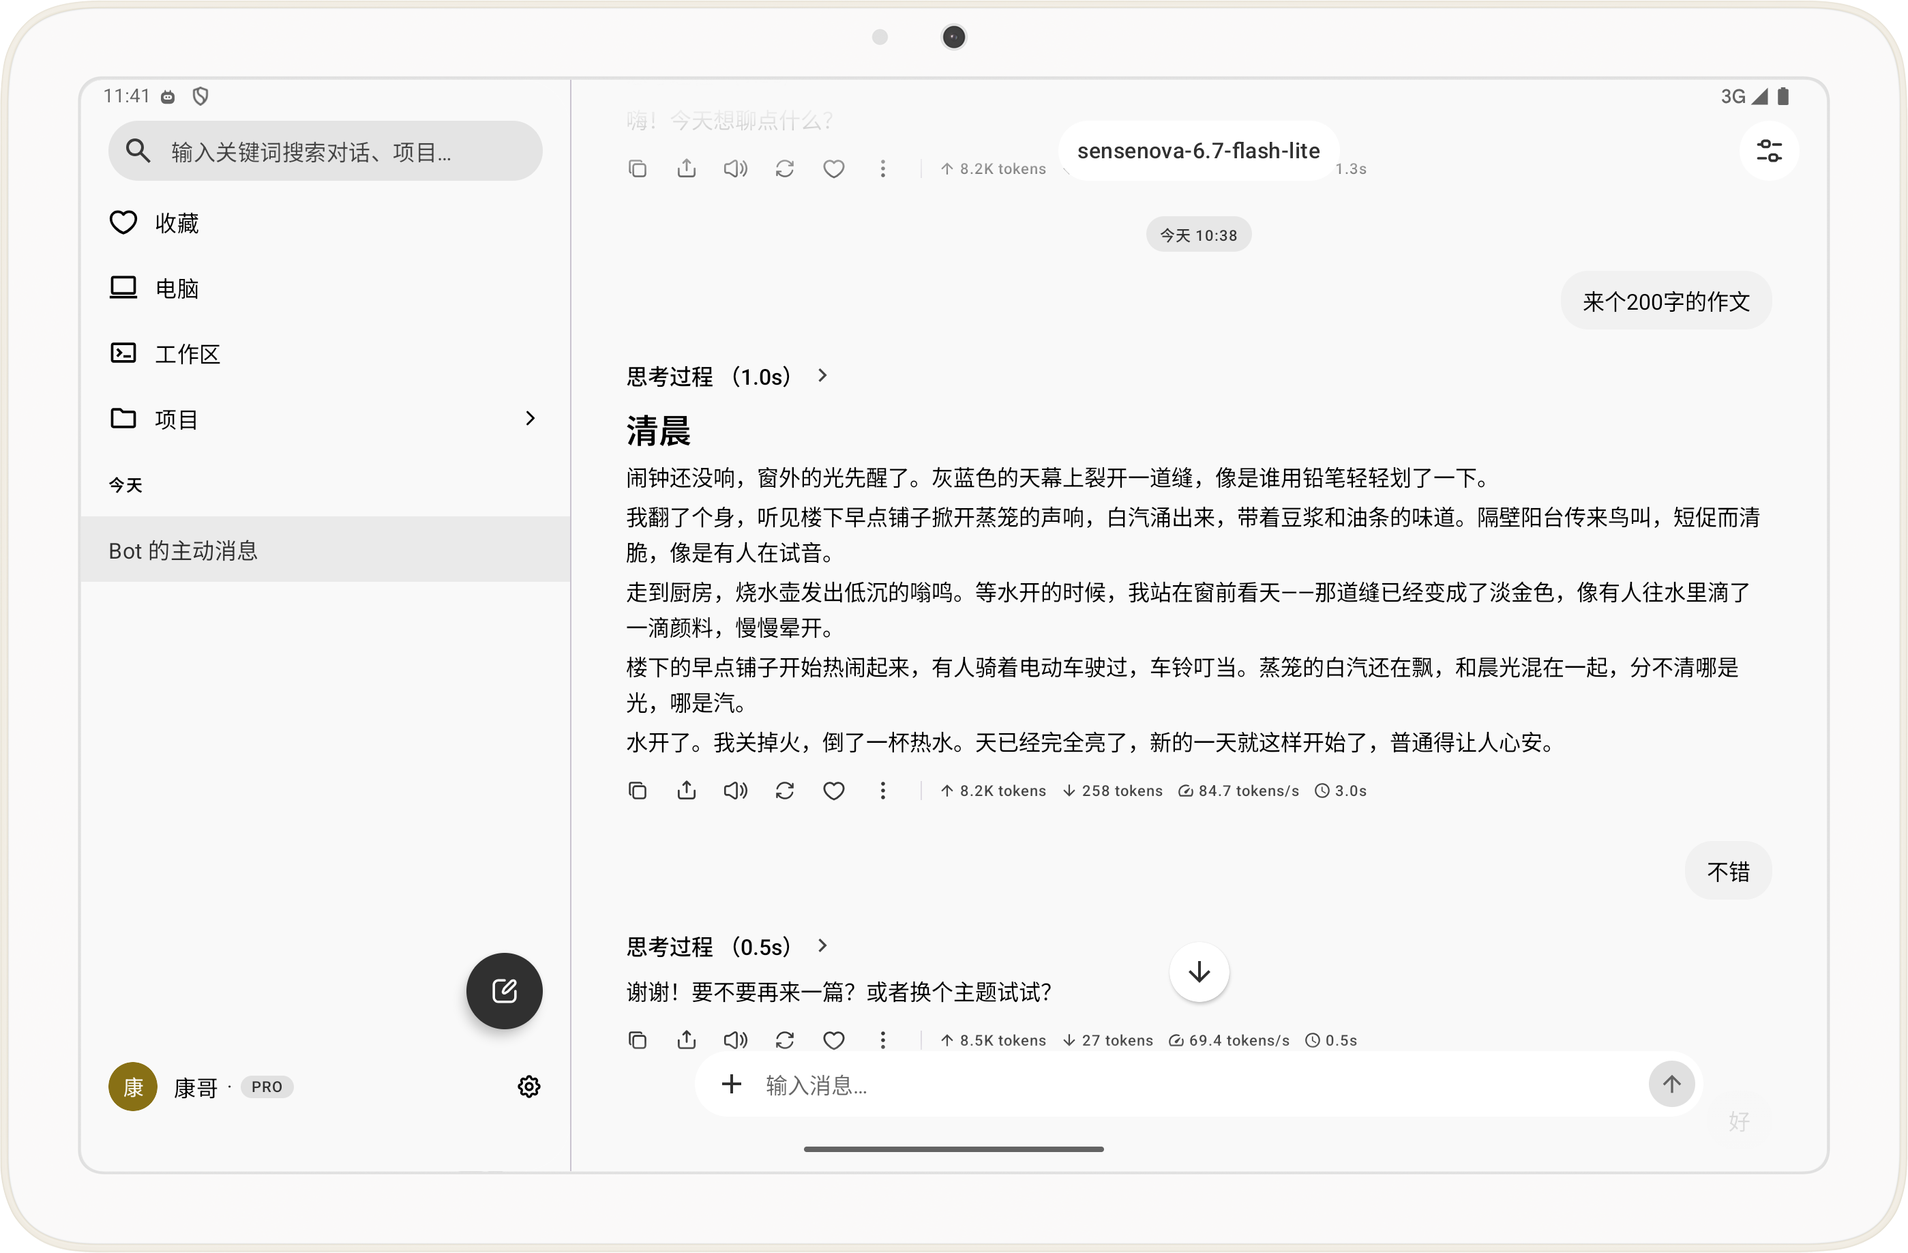Click the 来个200字的作文 user message

coord(1666,301)
